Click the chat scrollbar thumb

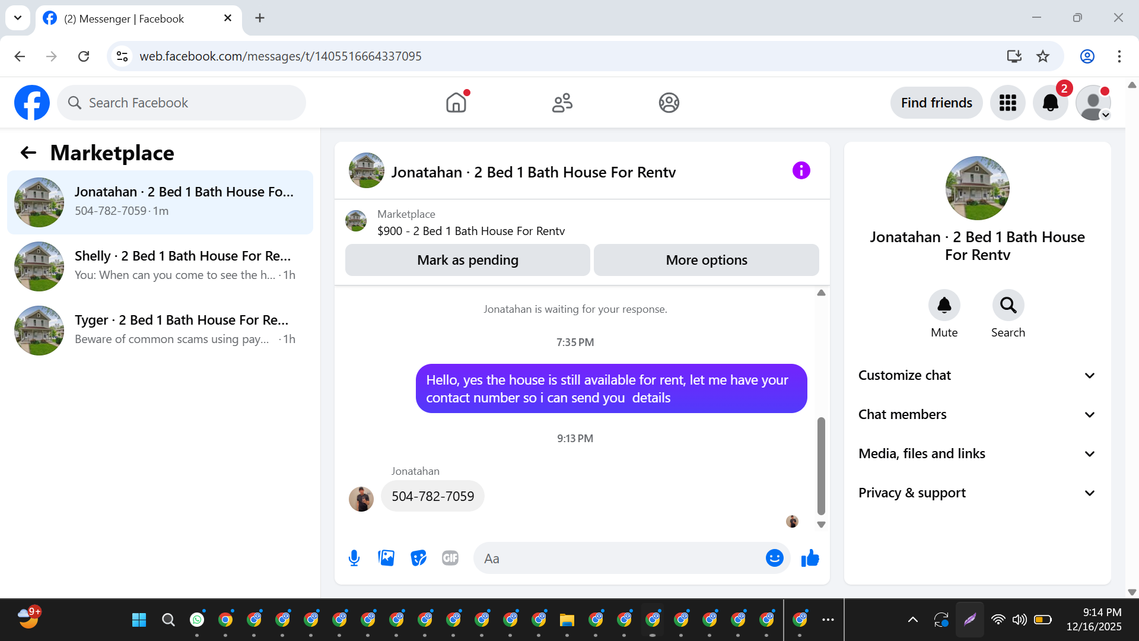tap(821, 466)
